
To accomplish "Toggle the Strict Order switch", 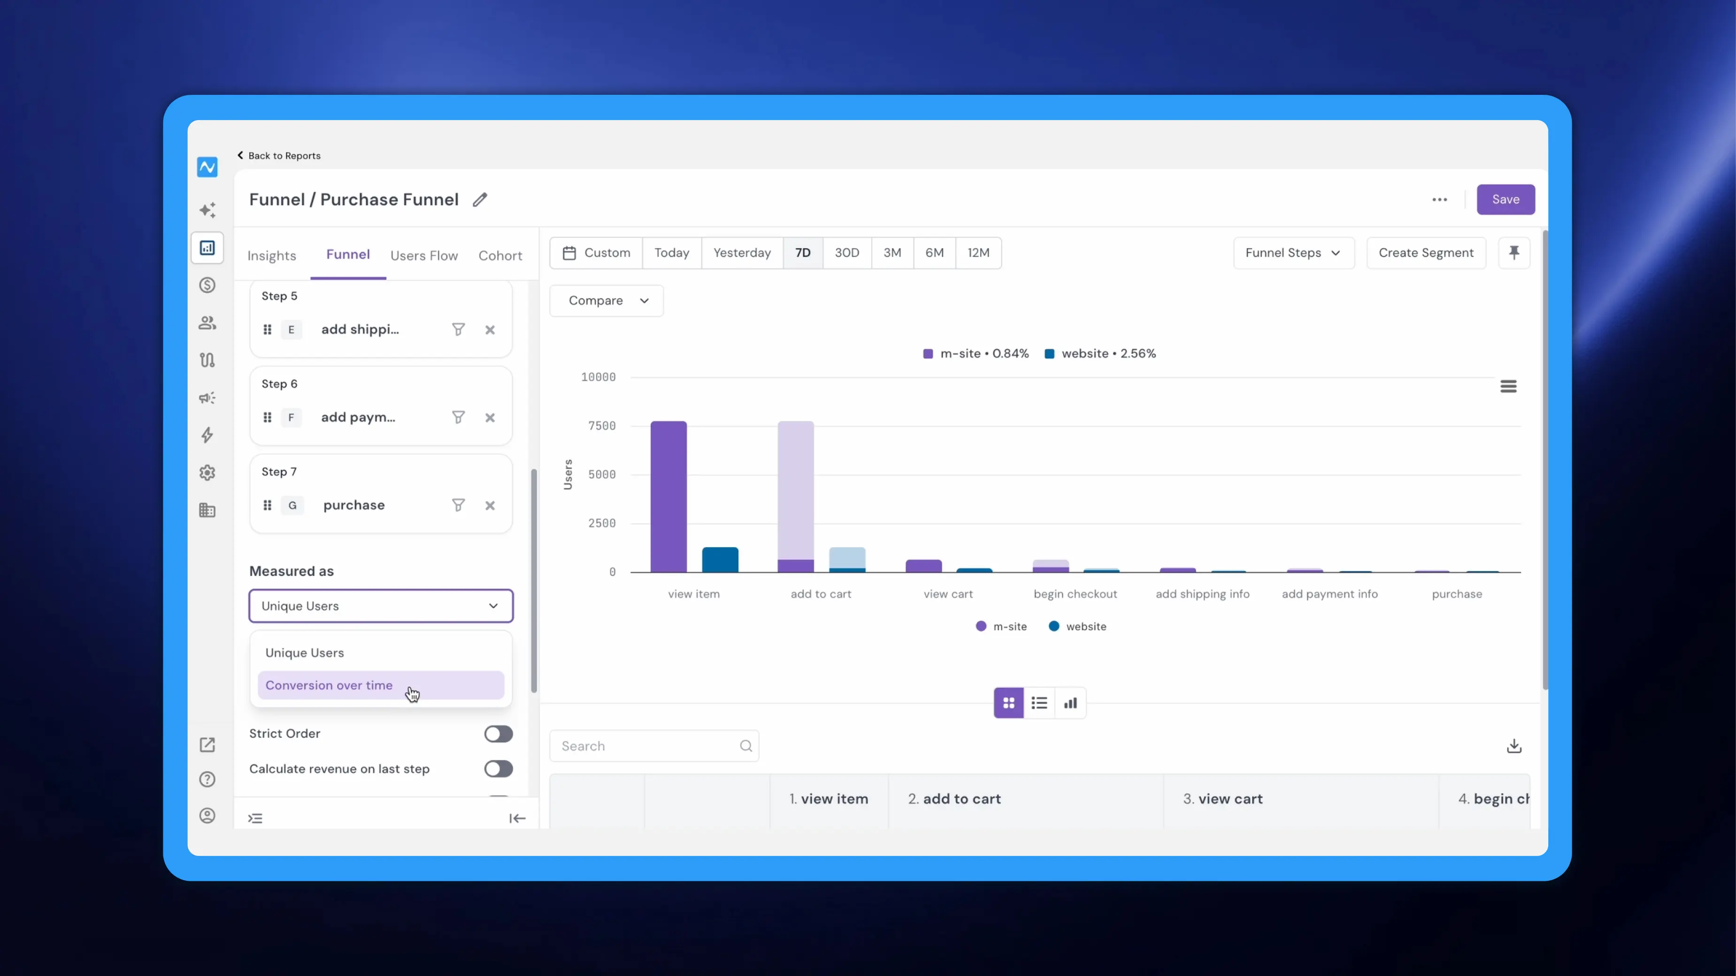I will (x=499, y=733).
